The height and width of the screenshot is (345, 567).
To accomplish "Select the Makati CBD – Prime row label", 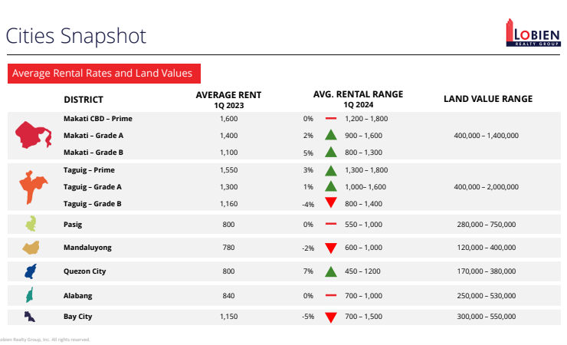I will point(97,119).
